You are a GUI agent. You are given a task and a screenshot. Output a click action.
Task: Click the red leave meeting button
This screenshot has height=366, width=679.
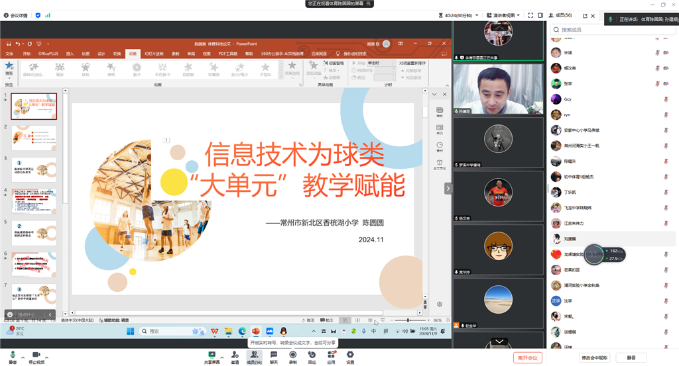(x=527, y=358)
